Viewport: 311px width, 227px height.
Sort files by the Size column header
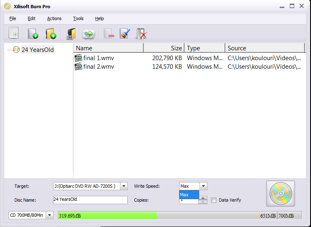point(164,48)
